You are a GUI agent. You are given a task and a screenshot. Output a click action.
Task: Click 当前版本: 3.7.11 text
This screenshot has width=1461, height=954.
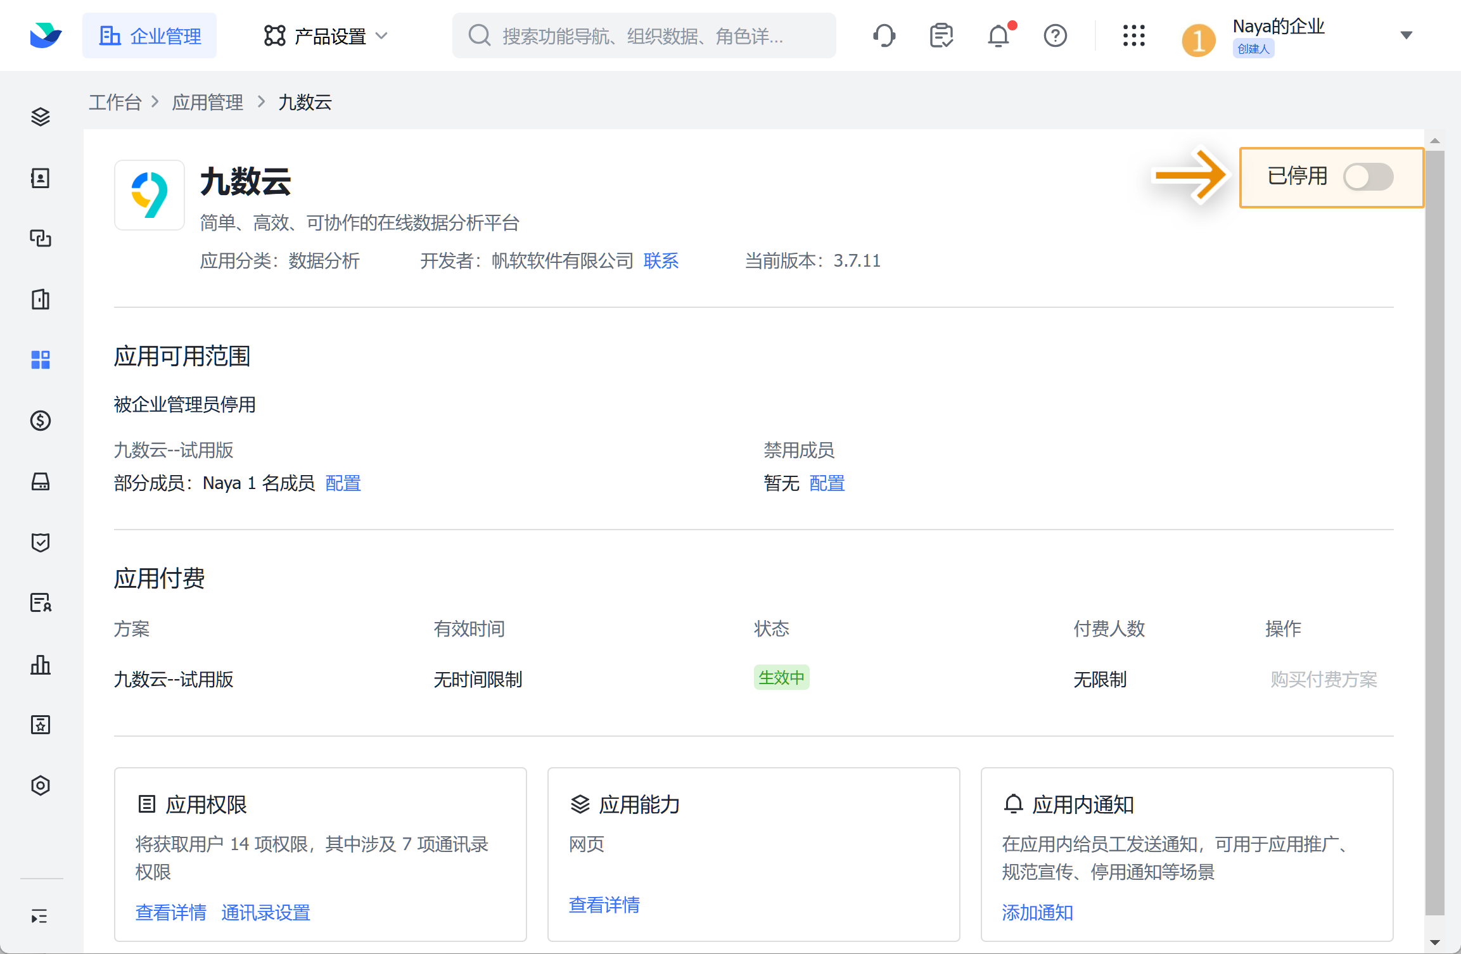813,260
